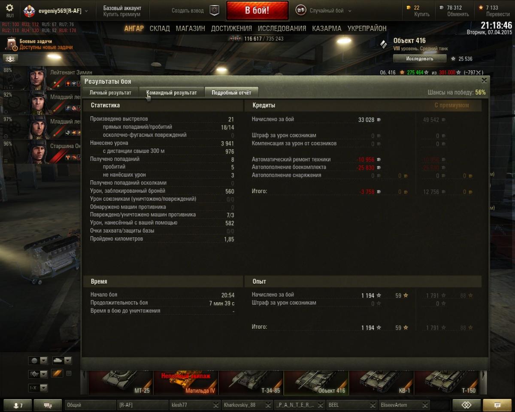Viewport: 515px width, 412px height.
Task: Toggle the elite vehicles orange stripe filter
Action: pyautogui.click(x=57, y=373)
